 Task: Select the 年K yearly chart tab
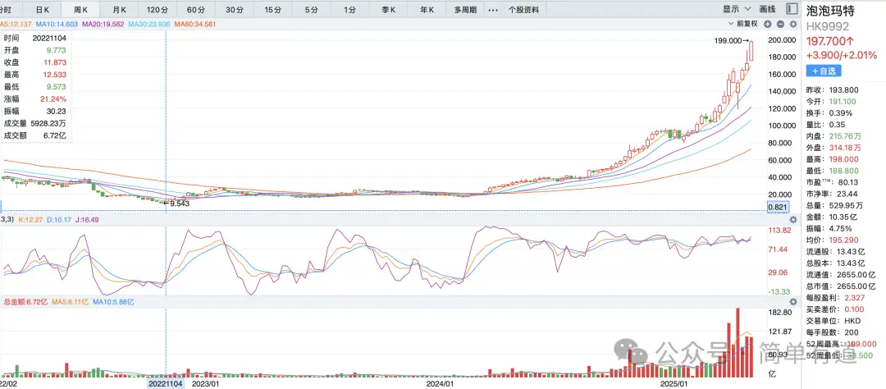pos(426,9)
